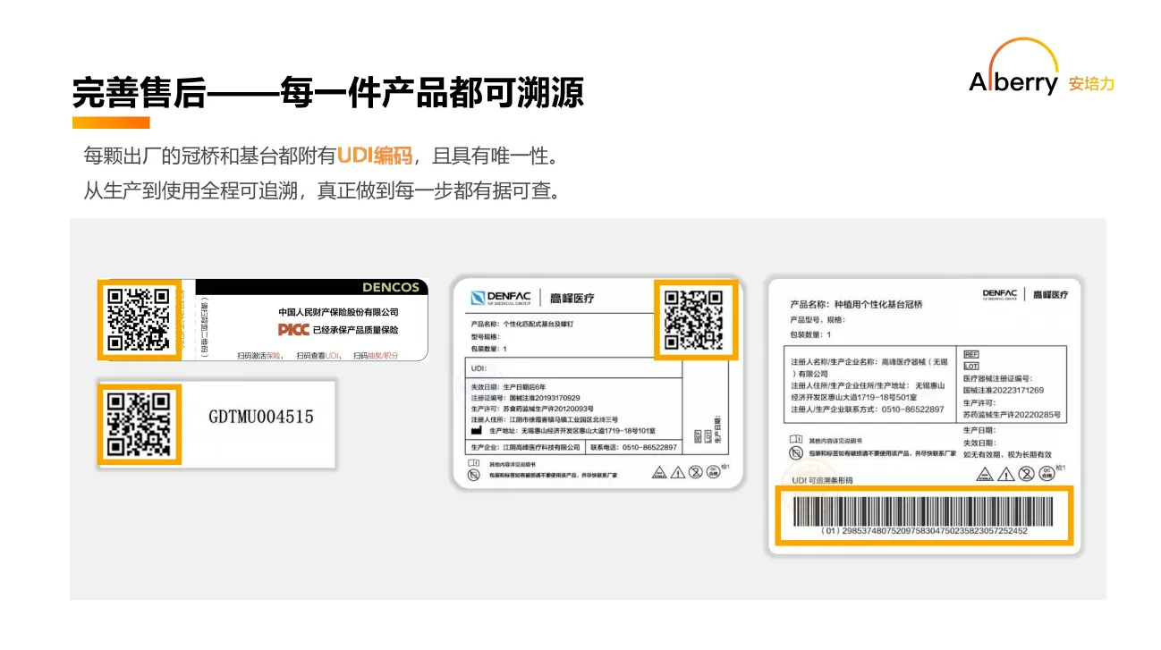The height and width of the screenshot is (650, 1161).
Task: Click 生产许可: 苏食药监械生产许20120093号
Action: pos(534,408)
